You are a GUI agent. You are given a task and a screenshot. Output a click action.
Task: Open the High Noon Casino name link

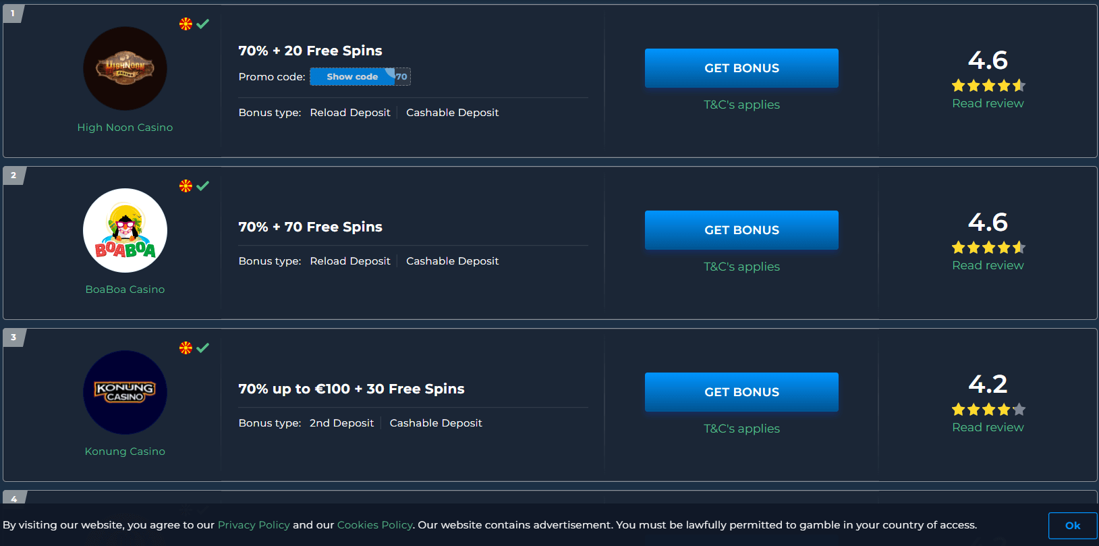tap(125, 128)
